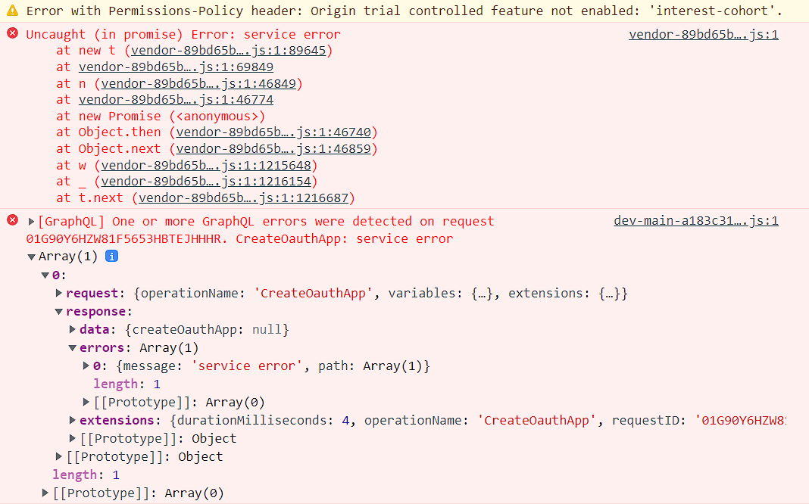This screenshot has width=809, height=504.
Task: Expand [[Prototype]] Array(0) under errors
Action: click(x=86, y=402)
